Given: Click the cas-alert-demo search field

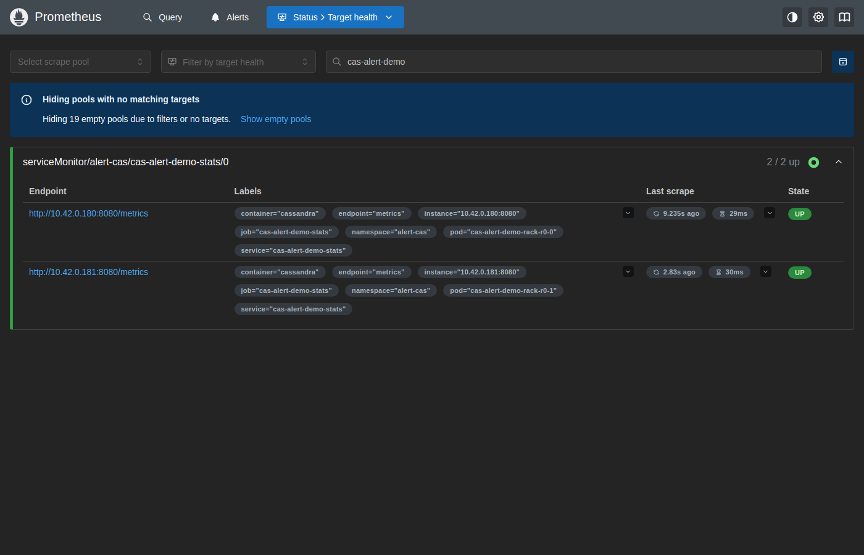Looking at the screenshot, I should point(574,62).
